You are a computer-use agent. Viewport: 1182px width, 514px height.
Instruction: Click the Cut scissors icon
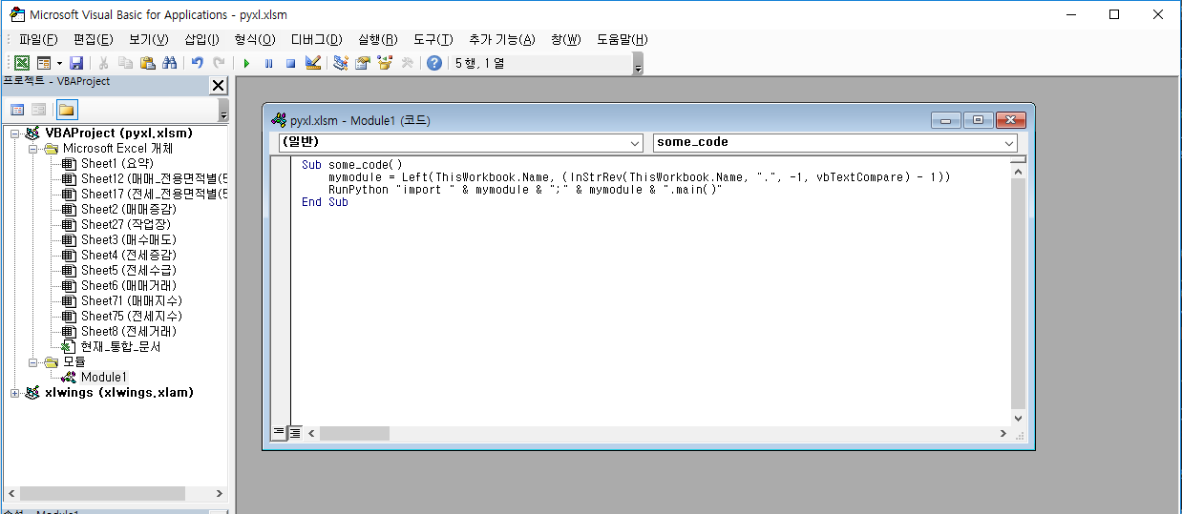coord(104,63)
